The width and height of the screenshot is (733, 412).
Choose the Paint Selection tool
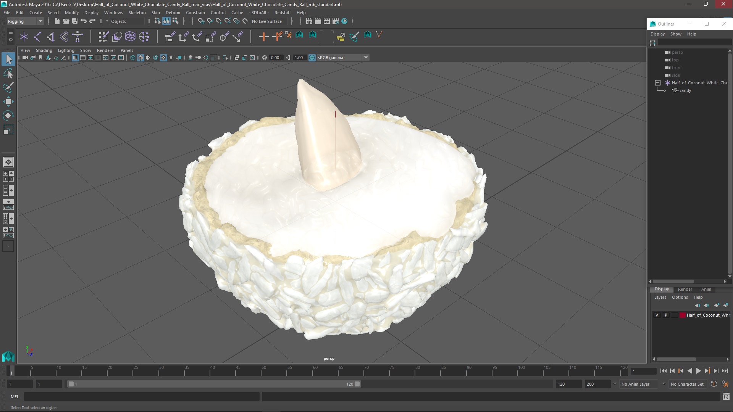(x=8, y=87)
